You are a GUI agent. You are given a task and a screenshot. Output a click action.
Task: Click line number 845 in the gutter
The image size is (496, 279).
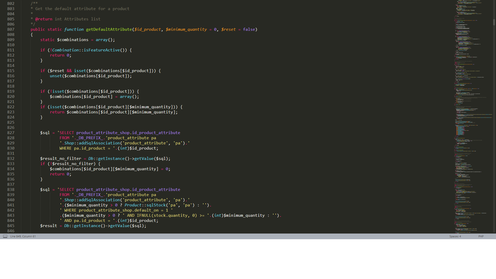click(11, 226)
